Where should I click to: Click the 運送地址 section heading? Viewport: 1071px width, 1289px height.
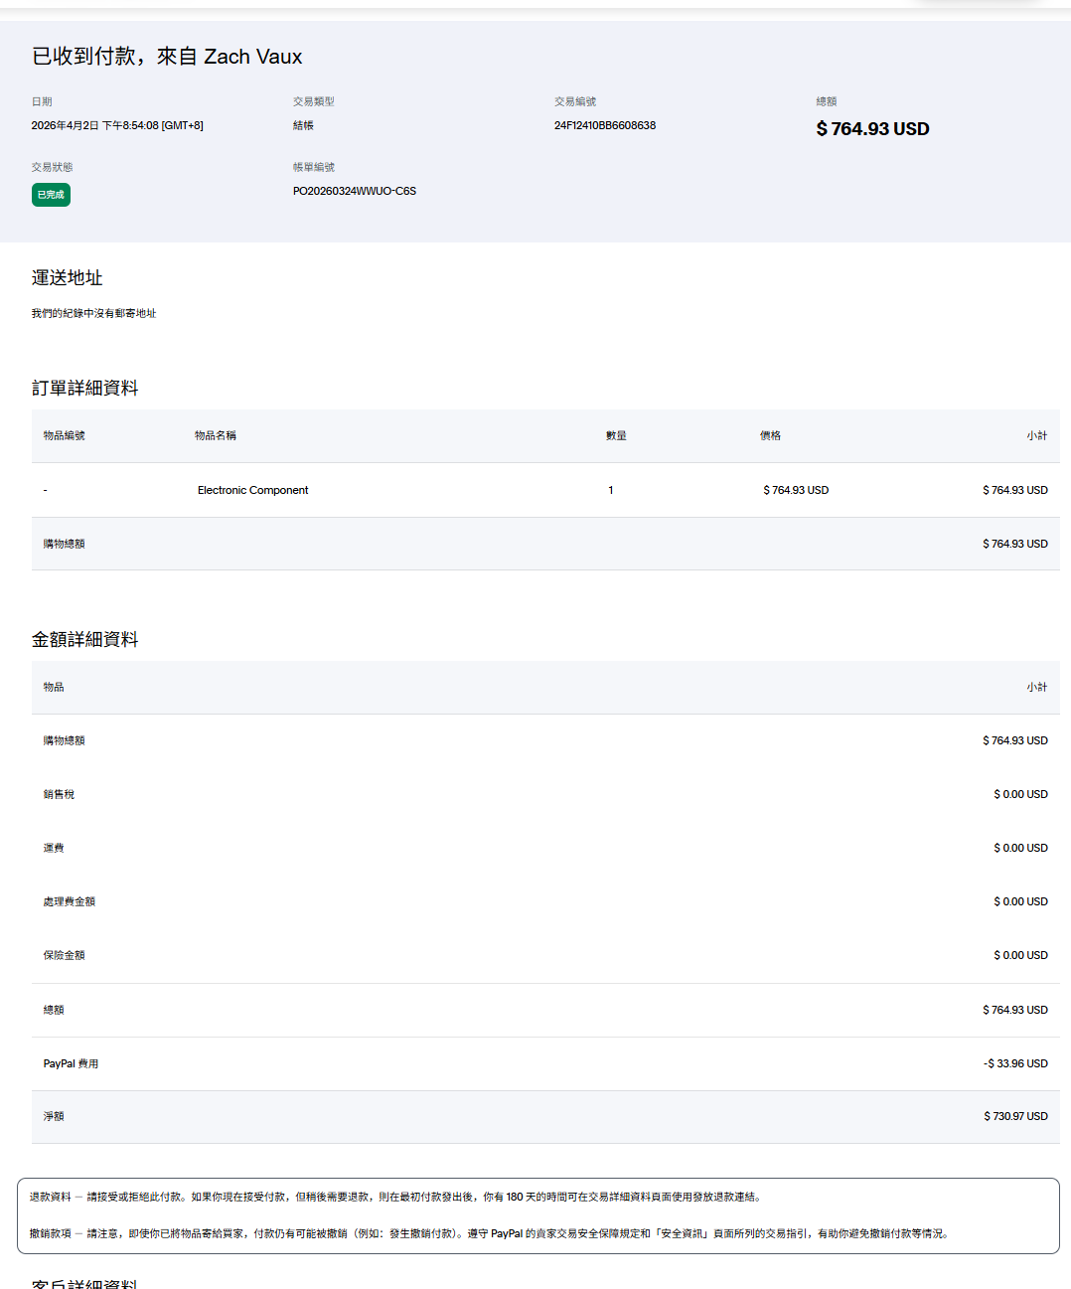coord(67,278)
